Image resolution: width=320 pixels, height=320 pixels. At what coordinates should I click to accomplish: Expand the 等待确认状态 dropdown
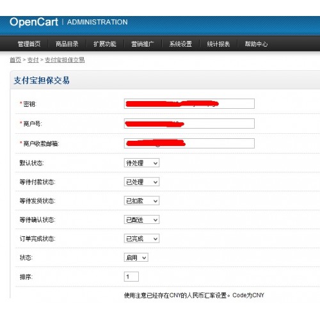(x=141, y=220)
